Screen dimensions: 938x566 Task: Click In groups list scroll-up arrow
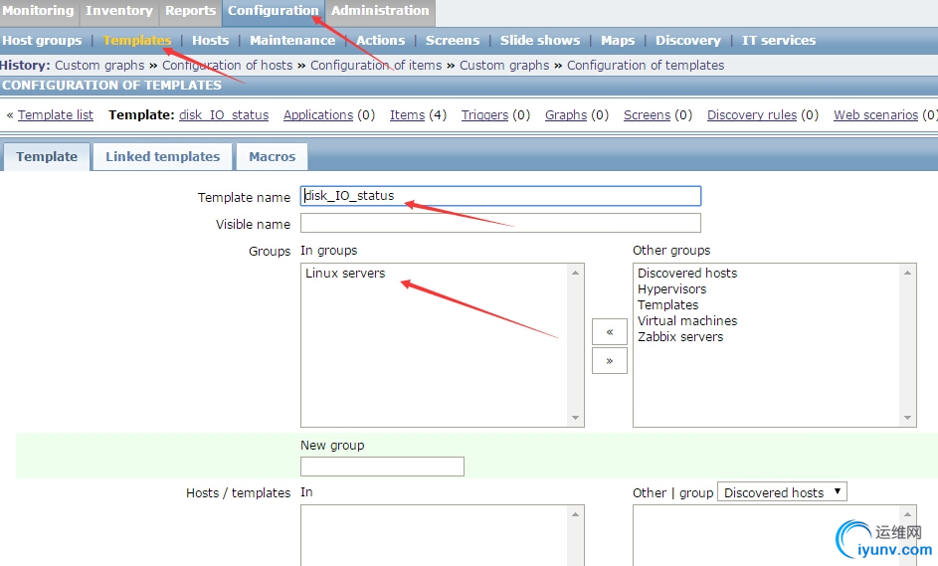click(576, 273)
